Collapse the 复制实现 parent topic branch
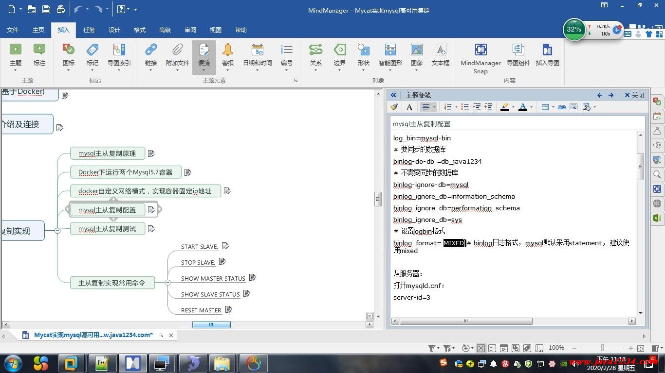This screenshot has height=373, width=665. 57,231
